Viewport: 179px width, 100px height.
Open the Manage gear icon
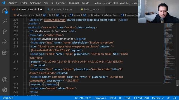coord(5,90)
